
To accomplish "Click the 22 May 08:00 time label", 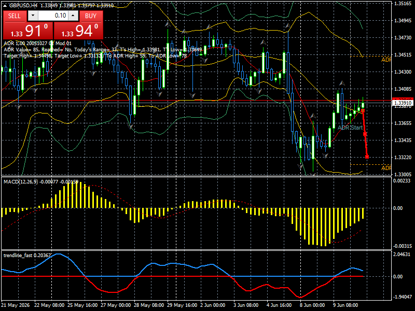I will point(49,305).
